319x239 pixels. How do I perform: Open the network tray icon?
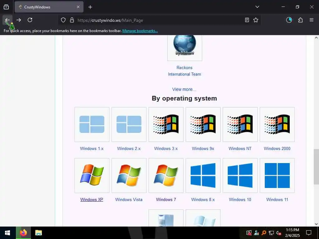coord(271,233)
